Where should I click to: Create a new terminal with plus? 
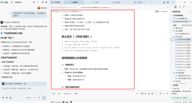click(137, 94)
